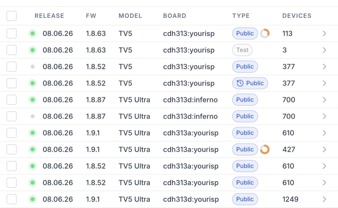Click green status dot of 1.8.87 inferno row
This screenshot has height=208, width=338.
click(x=33, y=100)
